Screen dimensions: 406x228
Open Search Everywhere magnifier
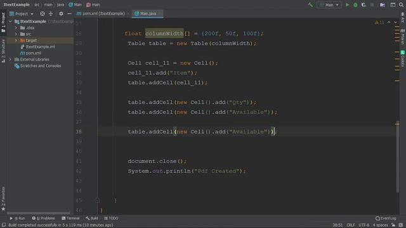(401, 4)
